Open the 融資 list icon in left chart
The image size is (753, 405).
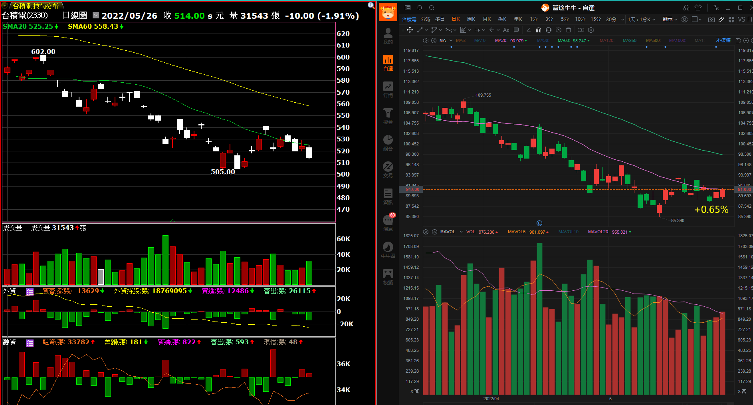point(30,343)
